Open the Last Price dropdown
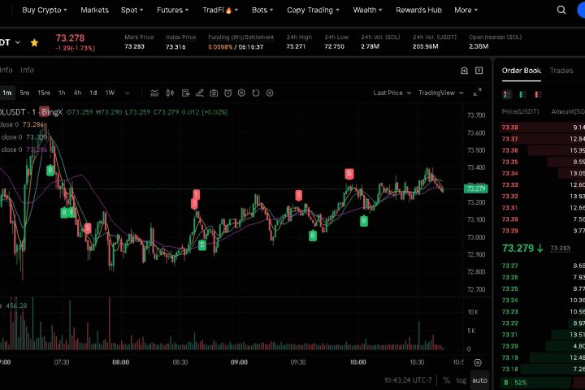585x390 pixels. (x=392, y=93)
